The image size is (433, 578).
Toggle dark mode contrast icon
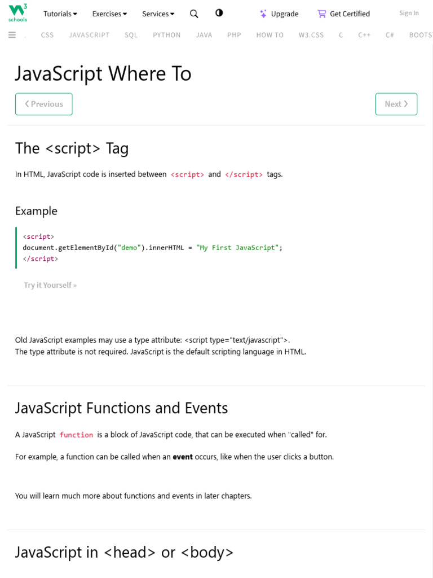click(219, 13)
